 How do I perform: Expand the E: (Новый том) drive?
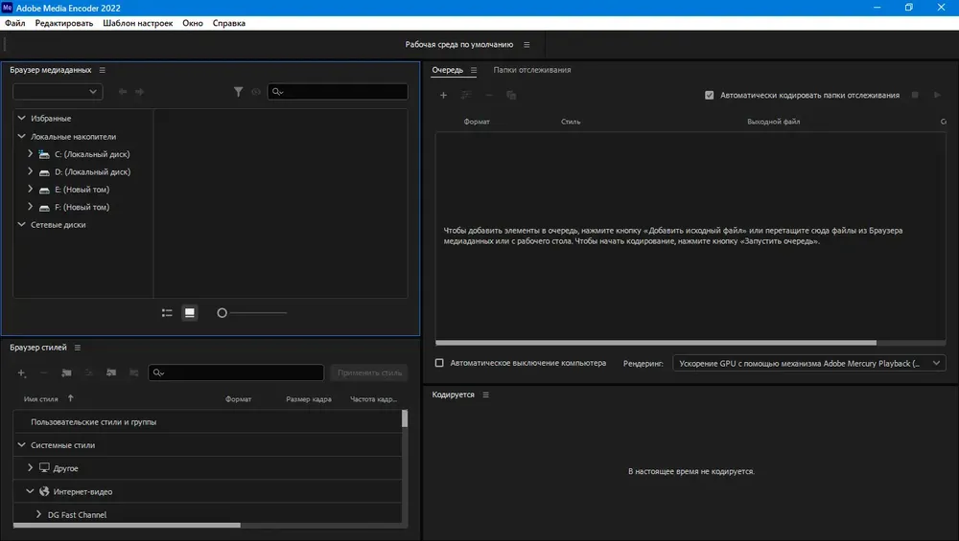coord(30,190)
